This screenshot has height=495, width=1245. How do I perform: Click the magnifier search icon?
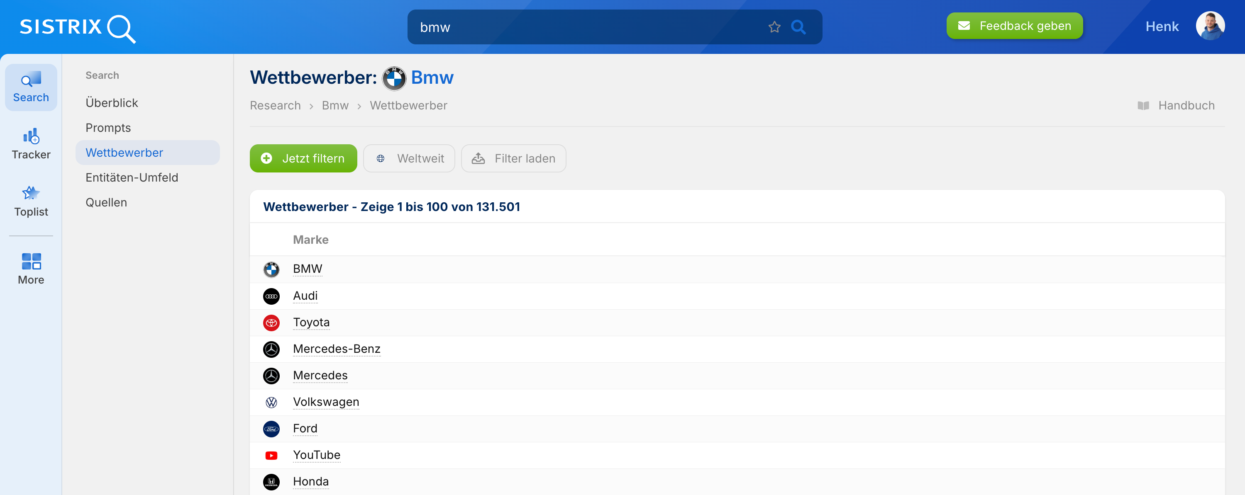[798, 27]
